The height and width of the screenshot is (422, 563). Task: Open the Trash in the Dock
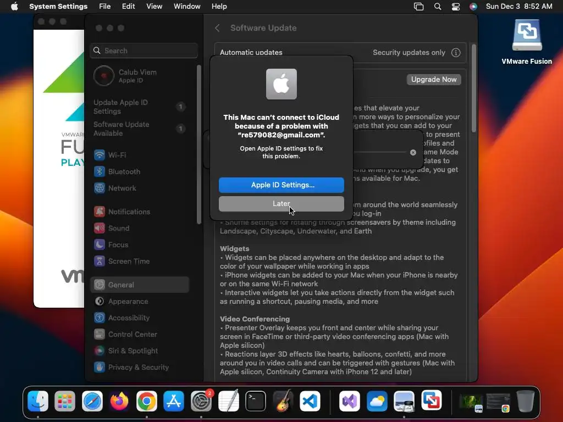[x=525, y=401]
